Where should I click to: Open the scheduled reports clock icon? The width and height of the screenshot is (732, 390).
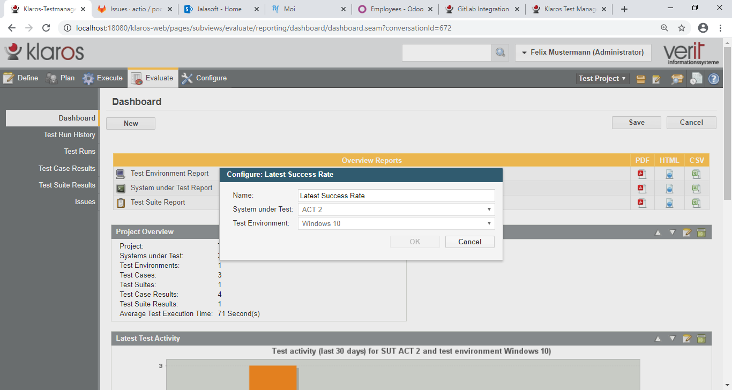pyautogui.click(x=696, y=79)
